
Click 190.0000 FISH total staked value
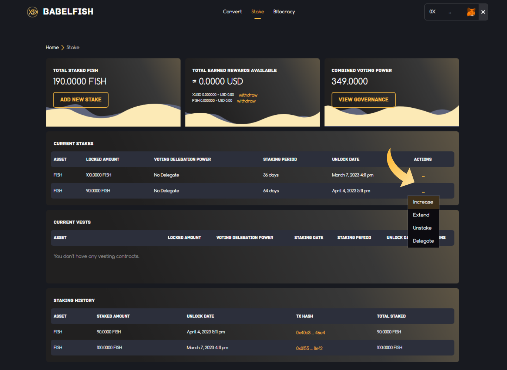(80, 81)
